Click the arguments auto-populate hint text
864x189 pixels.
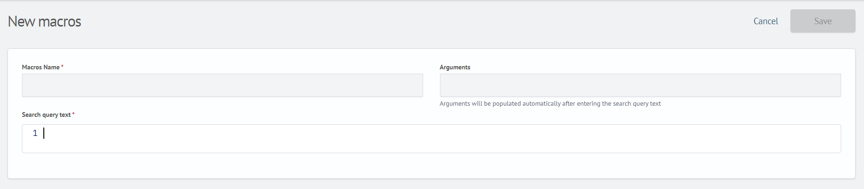click(x=550, y=103)
